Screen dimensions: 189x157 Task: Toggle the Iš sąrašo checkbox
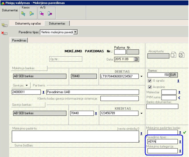[150, 81]
